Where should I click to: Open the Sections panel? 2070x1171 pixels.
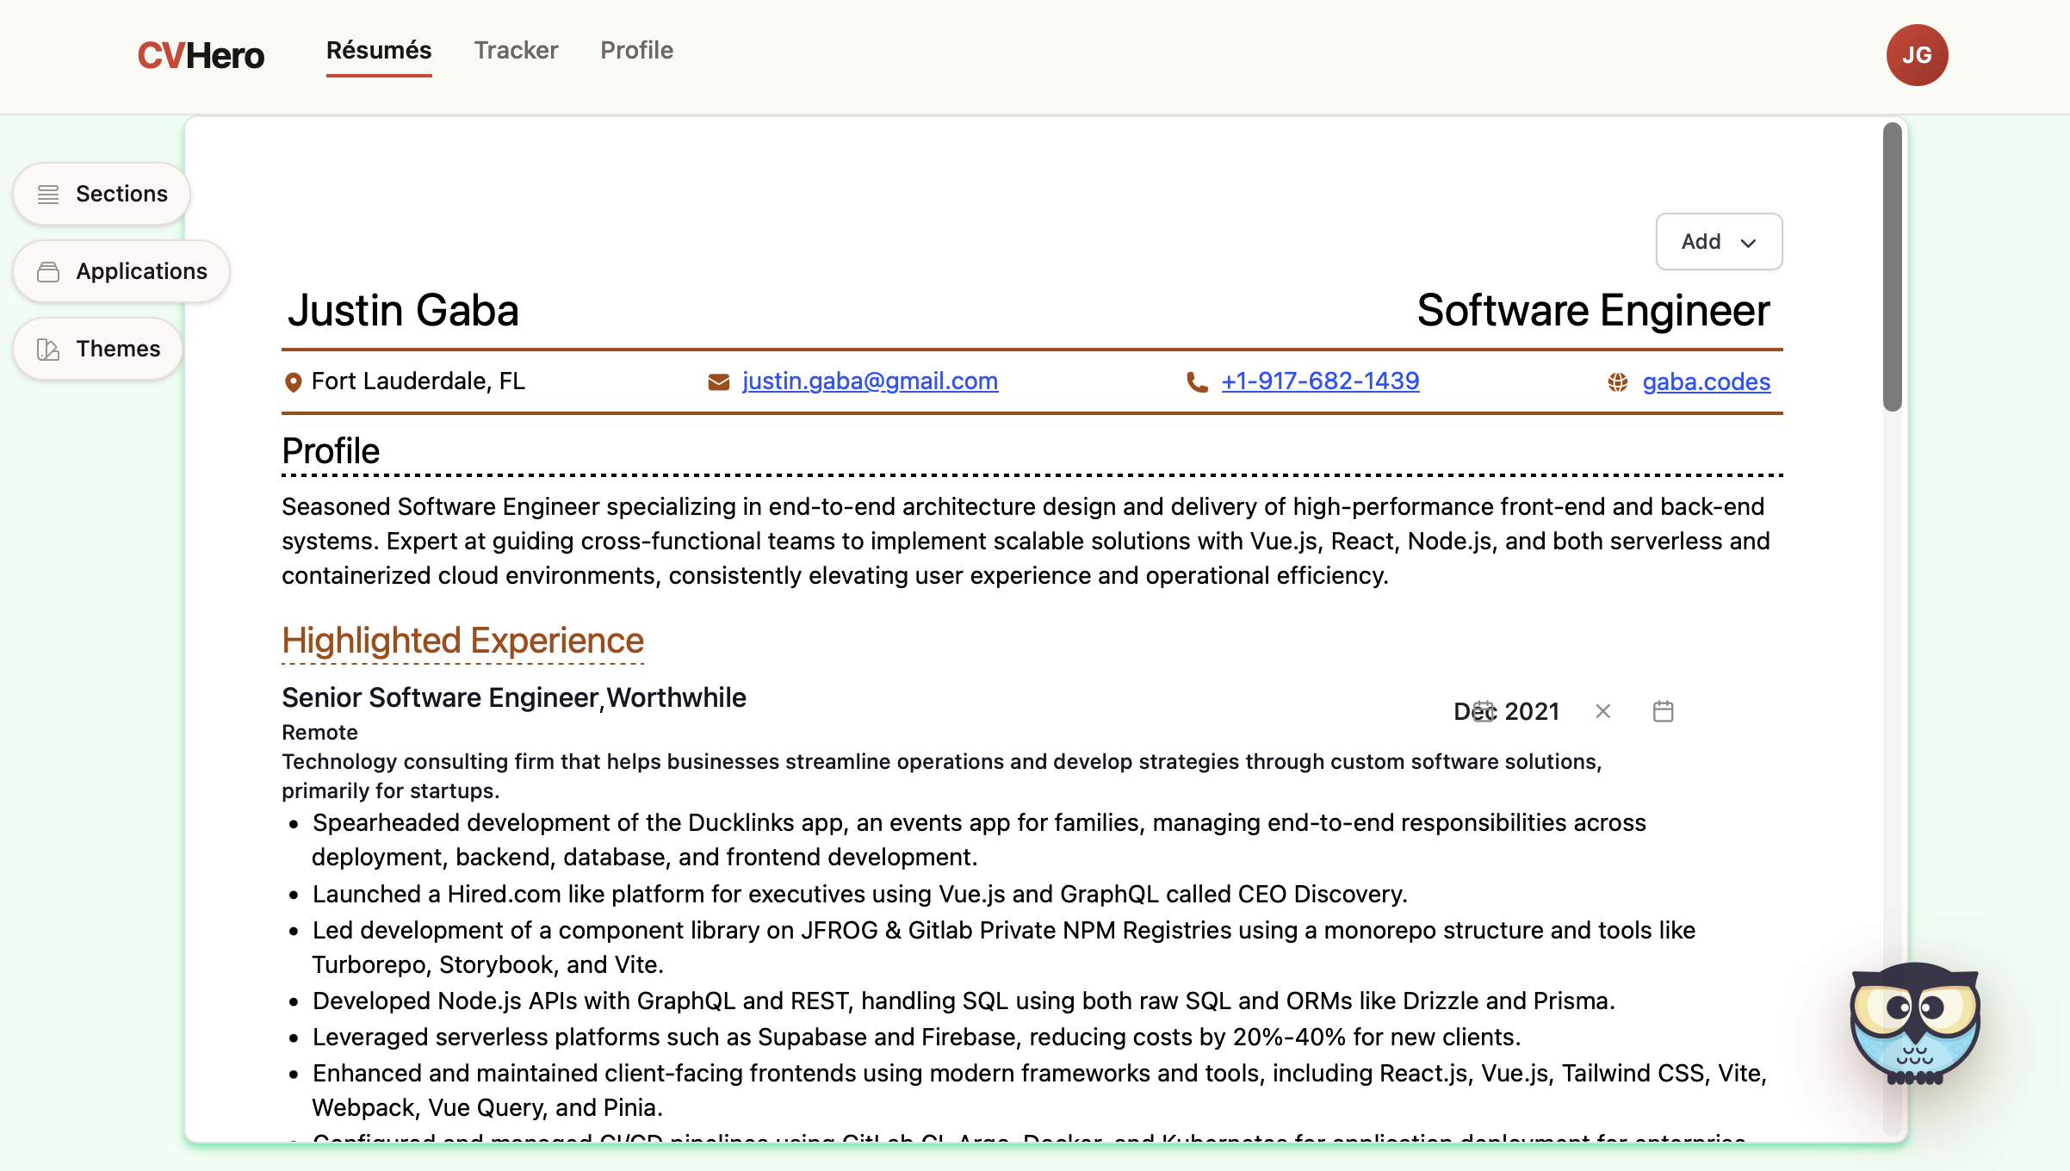102,195
